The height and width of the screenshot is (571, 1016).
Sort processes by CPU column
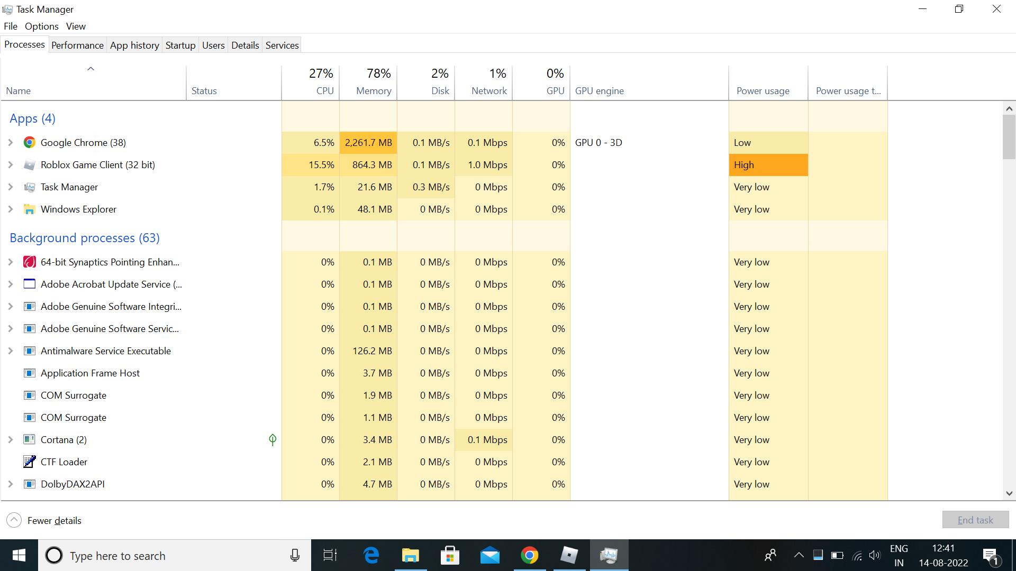(x=311, y=82)
